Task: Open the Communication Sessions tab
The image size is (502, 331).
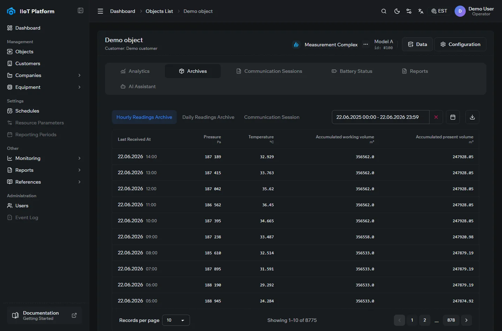Action: pos(269,71)
